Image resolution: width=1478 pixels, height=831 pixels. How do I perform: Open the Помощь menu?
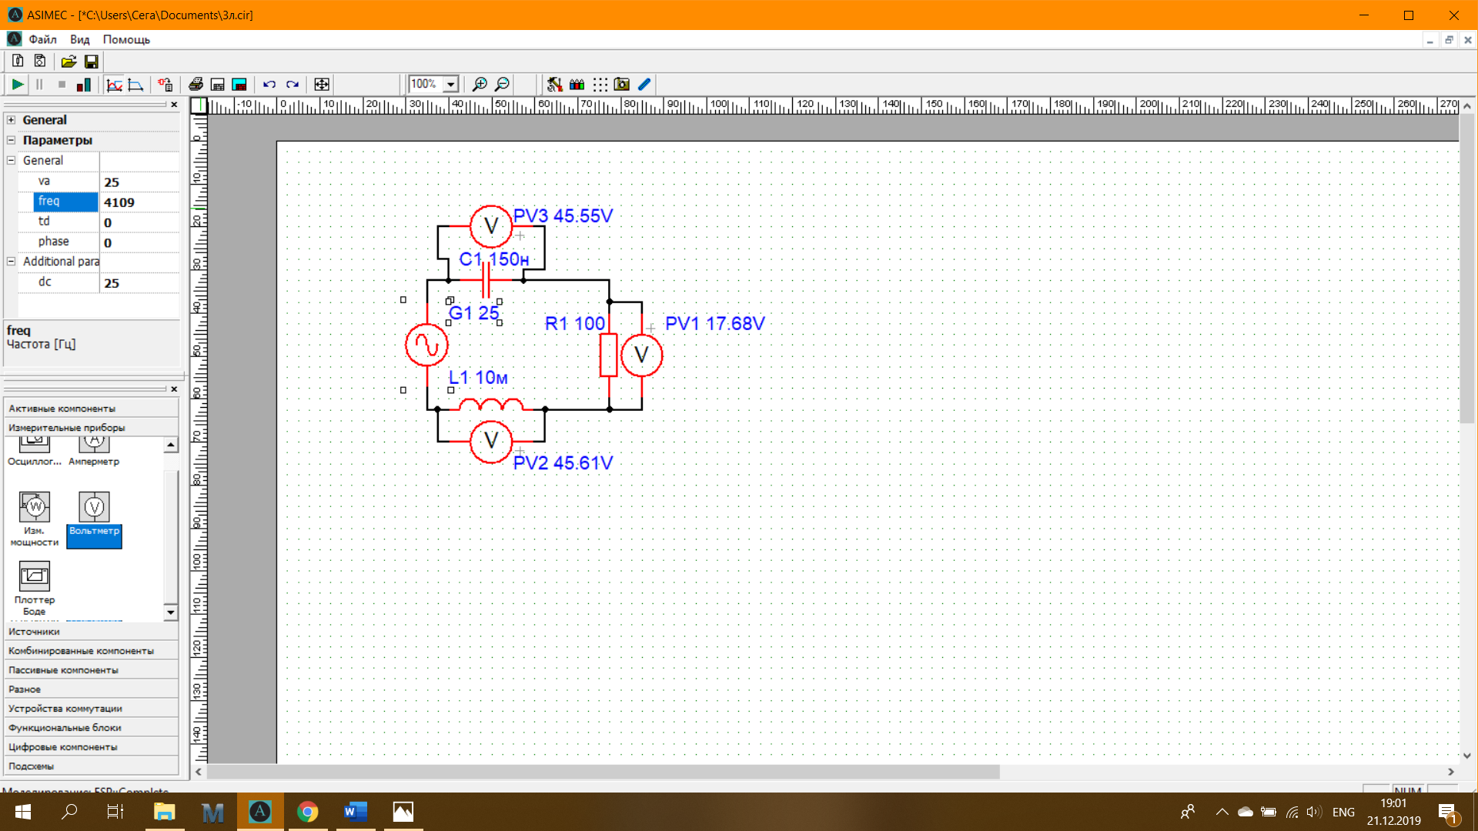tap(126, 39)
